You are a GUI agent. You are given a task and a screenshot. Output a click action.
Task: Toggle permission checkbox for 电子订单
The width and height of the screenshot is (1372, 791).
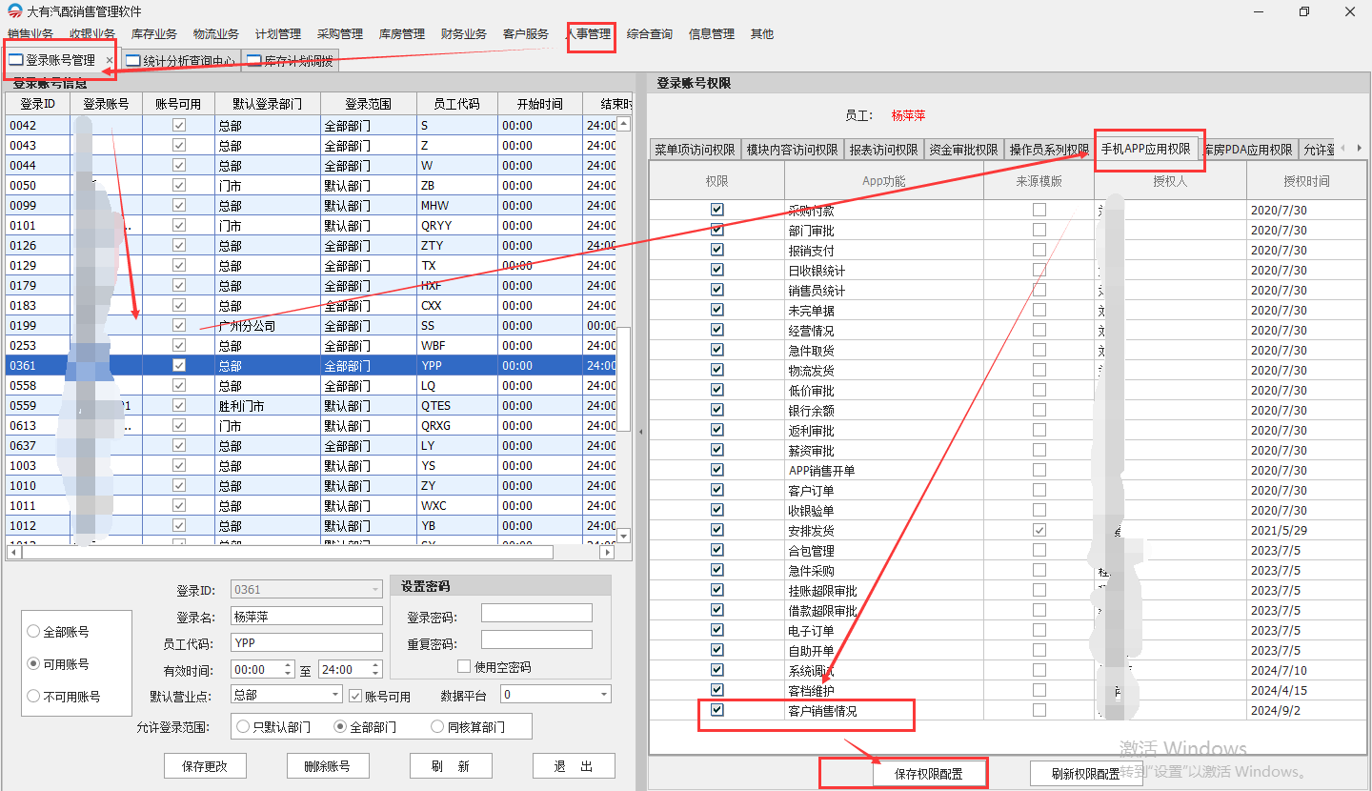[x=717, y=630]
